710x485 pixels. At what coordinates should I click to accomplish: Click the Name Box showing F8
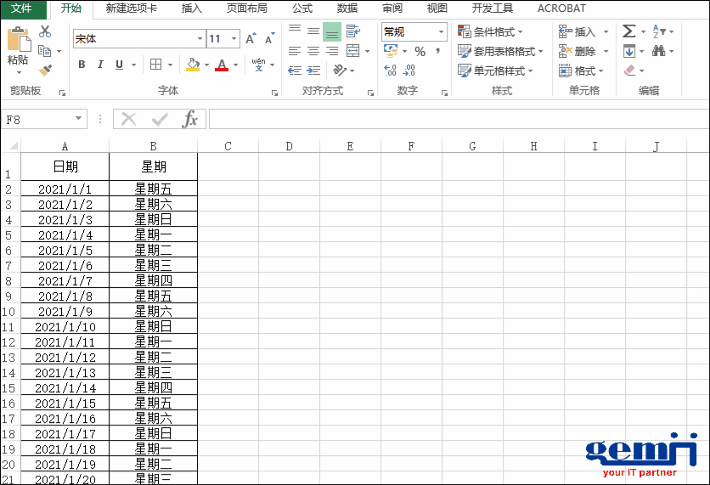click(38, 120)
